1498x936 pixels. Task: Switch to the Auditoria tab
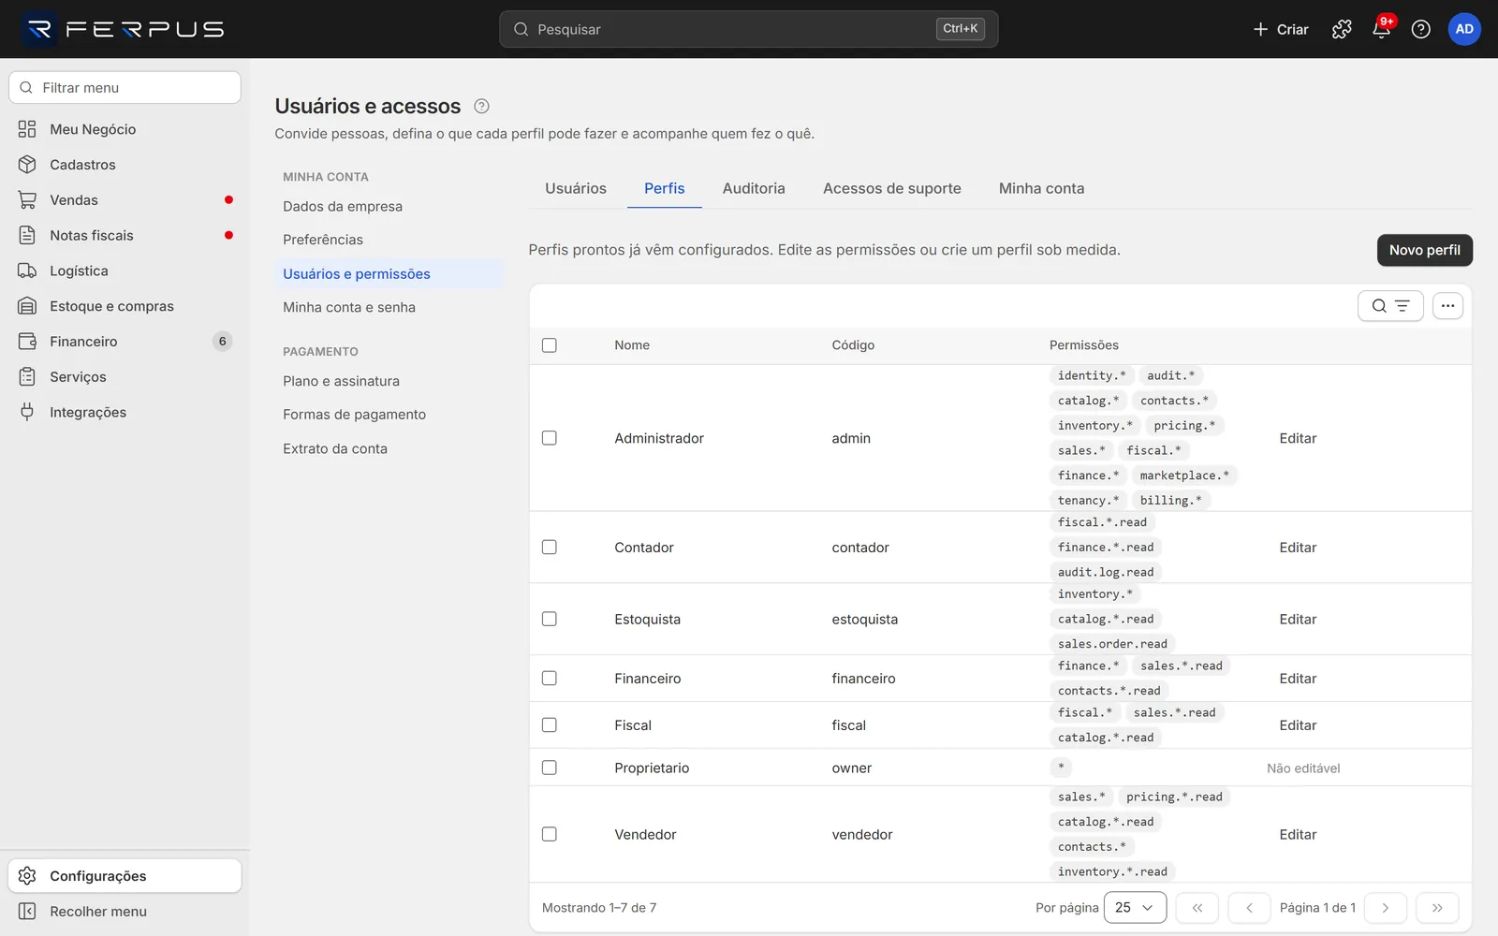(x=754, y=188)
